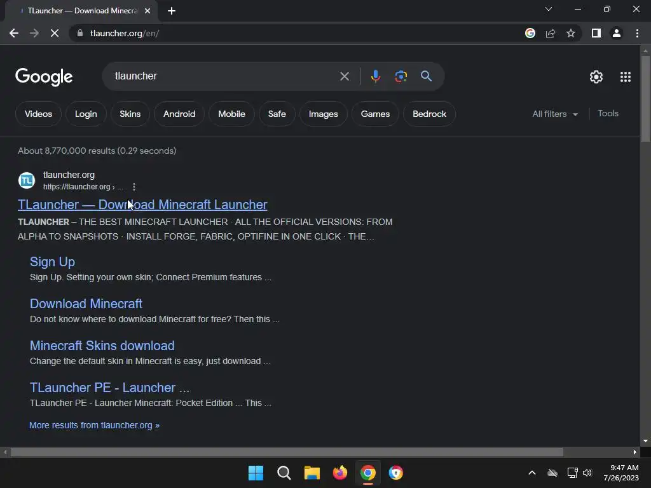The width and height of the screenshot is (651, 488).
Task: Select the Android filter chip
Action: [x=179, y=114]
